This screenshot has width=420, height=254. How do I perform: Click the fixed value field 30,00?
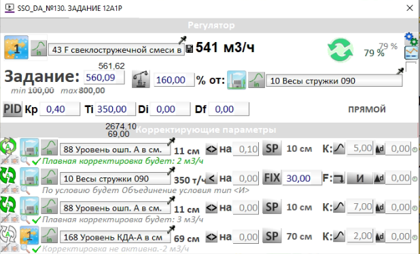(x=302, y=178)
